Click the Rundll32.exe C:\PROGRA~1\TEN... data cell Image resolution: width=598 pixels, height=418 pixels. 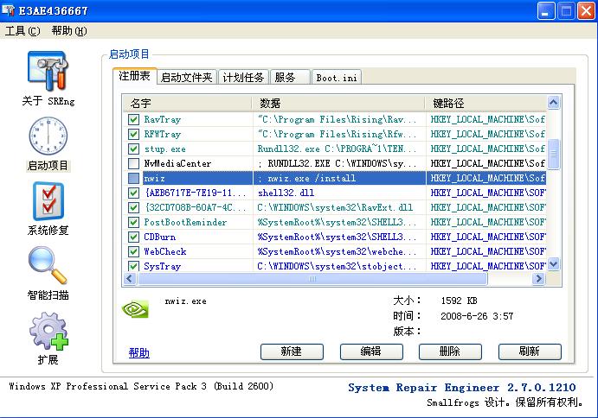click(337, 149)
